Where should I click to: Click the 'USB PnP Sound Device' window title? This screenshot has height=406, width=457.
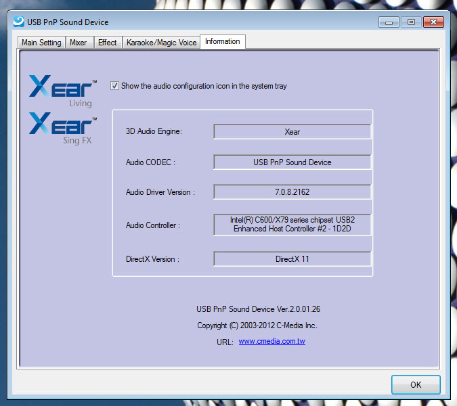tap(68, 22)
